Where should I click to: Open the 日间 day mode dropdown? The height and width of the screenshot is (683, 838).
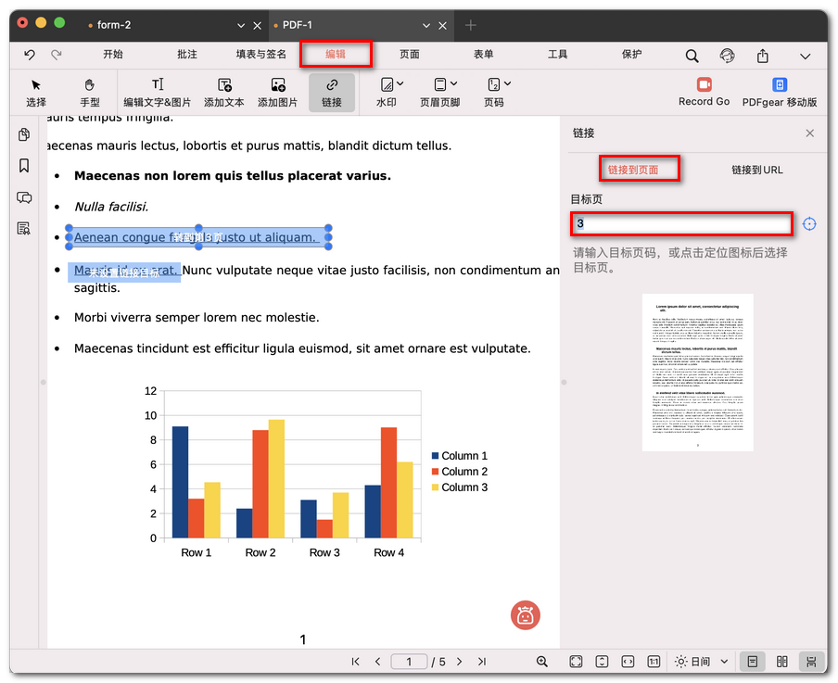pyautogui.click(x=702, y=662)
